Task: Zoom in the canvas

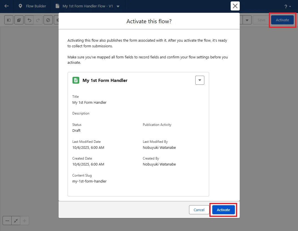Action: 25,221
